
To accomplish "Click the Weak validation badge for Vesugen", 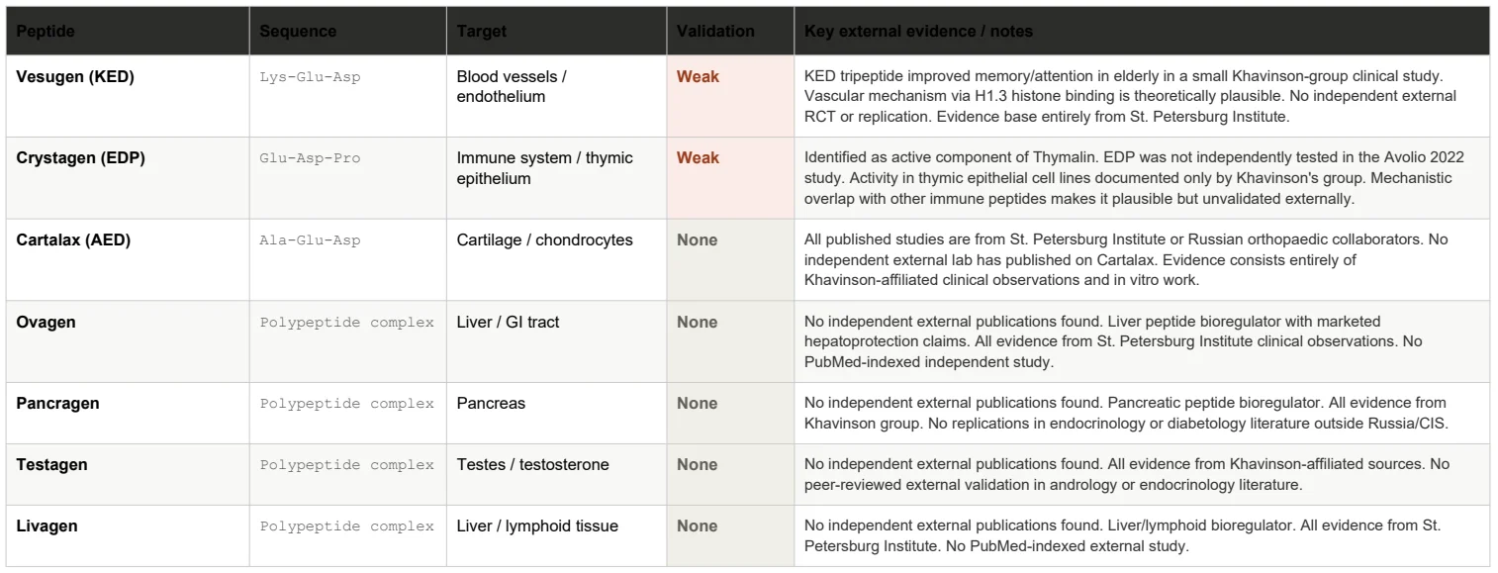I will coord(698,76).
